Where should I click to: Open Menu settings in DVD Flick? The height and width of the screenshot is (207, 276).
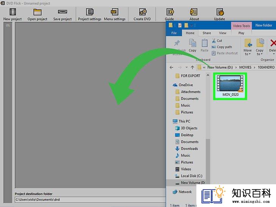pyautogui.click(x=114, y=15)
